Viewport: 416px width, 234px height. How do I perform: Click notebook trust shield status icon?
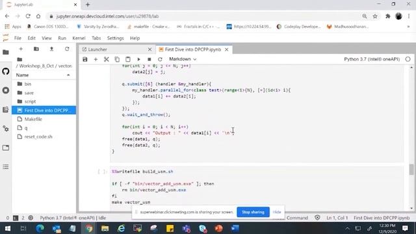(x=317, y=218)
